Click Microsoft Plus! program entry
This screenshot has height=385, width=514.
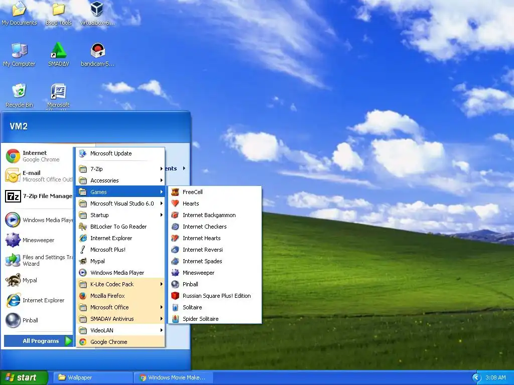point(120,250)
